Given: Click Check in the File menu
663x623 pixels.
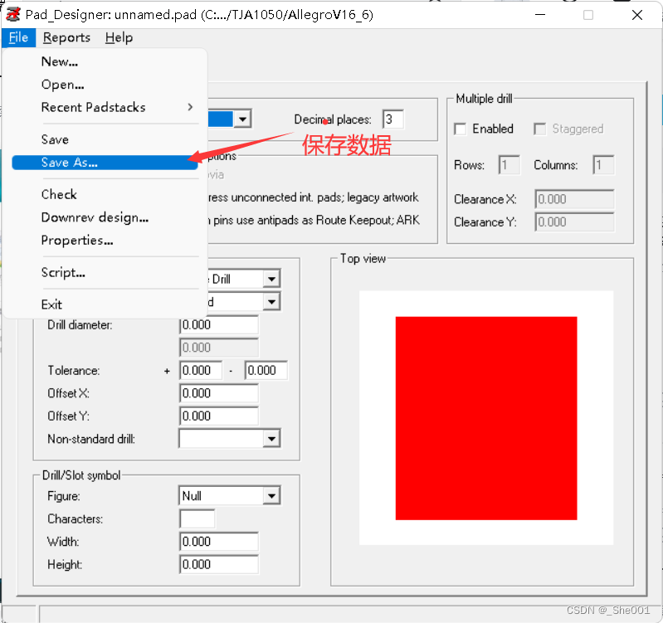Looking at the screenshot, I should tap(59, 194).
